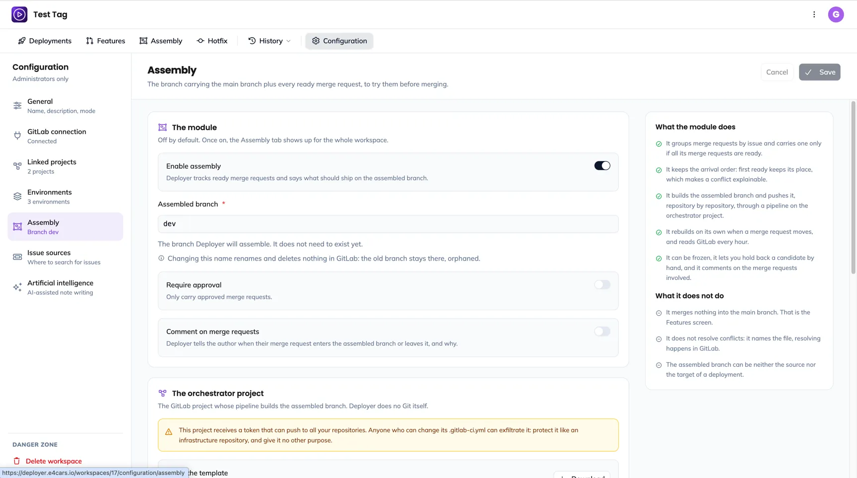Open the Hotfix tab
857x478 pixels.
[x=212, y=41]
